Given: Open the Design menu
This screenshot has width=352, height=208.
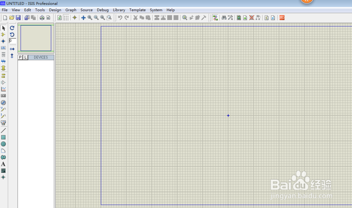Looking at the screenshot, I should [x=55, y=10].
